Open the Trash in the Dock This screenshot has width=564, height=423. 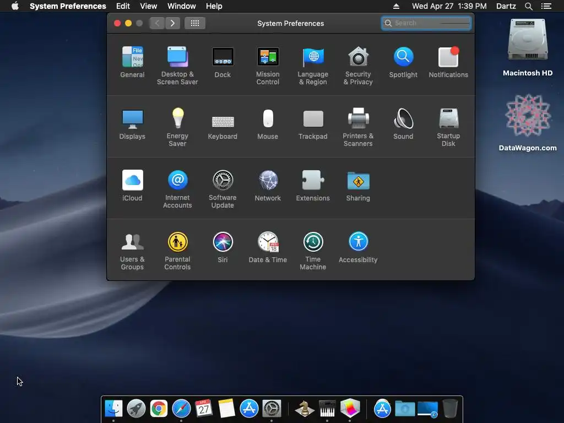pyautogui.click(x=450, y=409)
